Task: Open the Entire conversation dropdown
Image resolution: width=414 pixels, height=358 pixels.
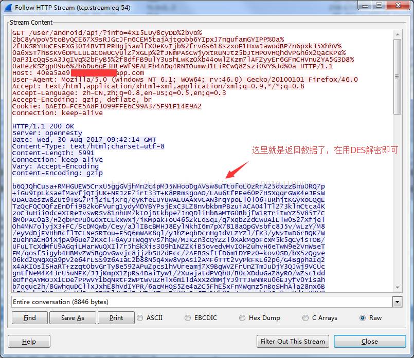Action: click(x=397, y=302)
